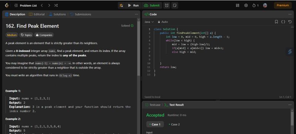296x134 pixels.
Task: Switch to the Description tab
Action: coord(15,14)
